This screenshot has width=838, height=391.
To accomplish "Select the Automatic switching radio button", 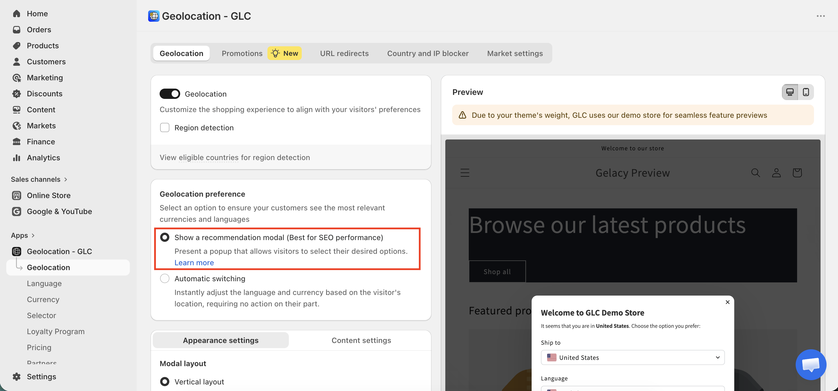I will click(x=165, y=279).
